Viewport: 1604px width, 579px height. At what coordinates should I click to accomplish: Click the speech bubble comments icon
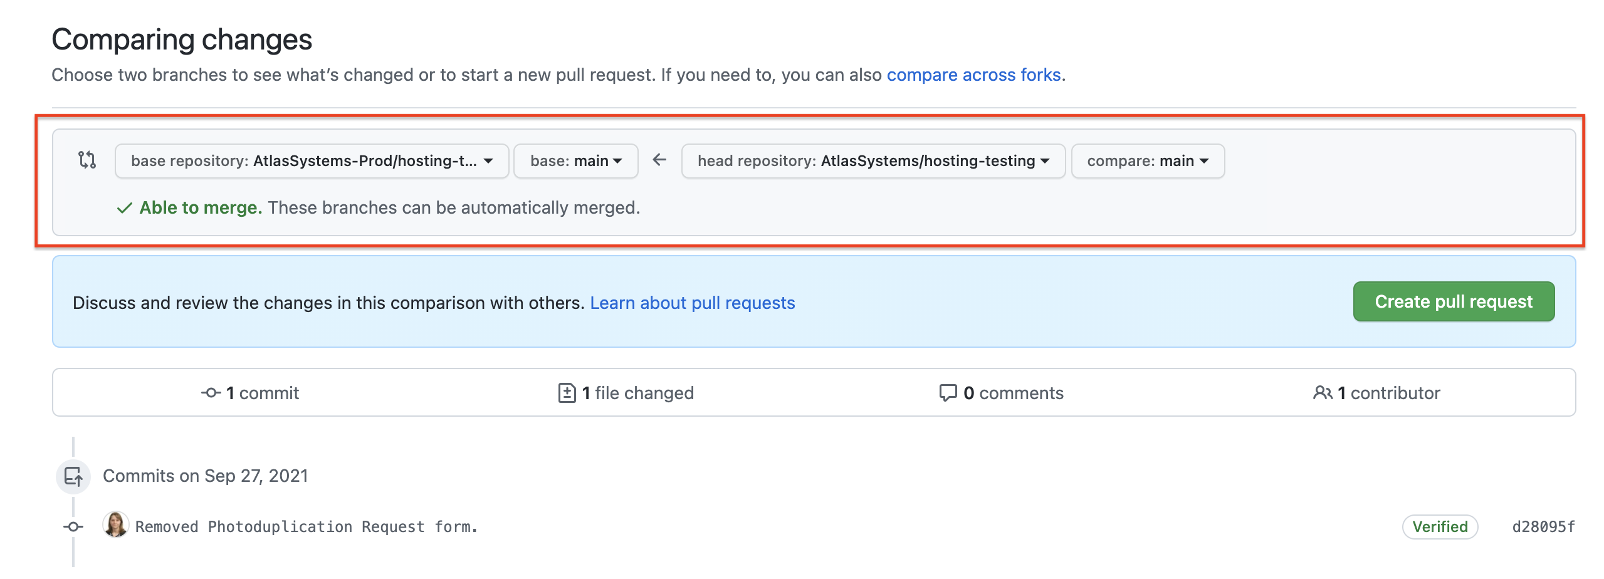click(x=947, y=393)
